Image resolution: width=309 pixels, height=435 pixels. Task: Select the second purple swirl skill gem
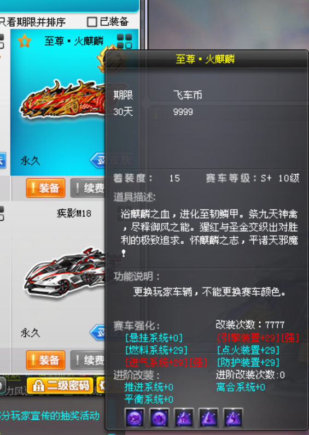click(159, 418)
